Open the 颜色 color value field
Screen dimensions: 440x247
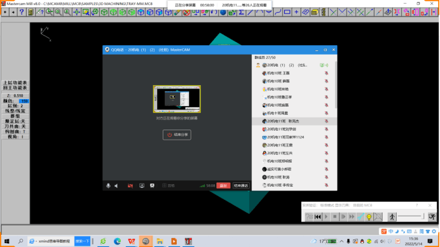tap(24, 101)
